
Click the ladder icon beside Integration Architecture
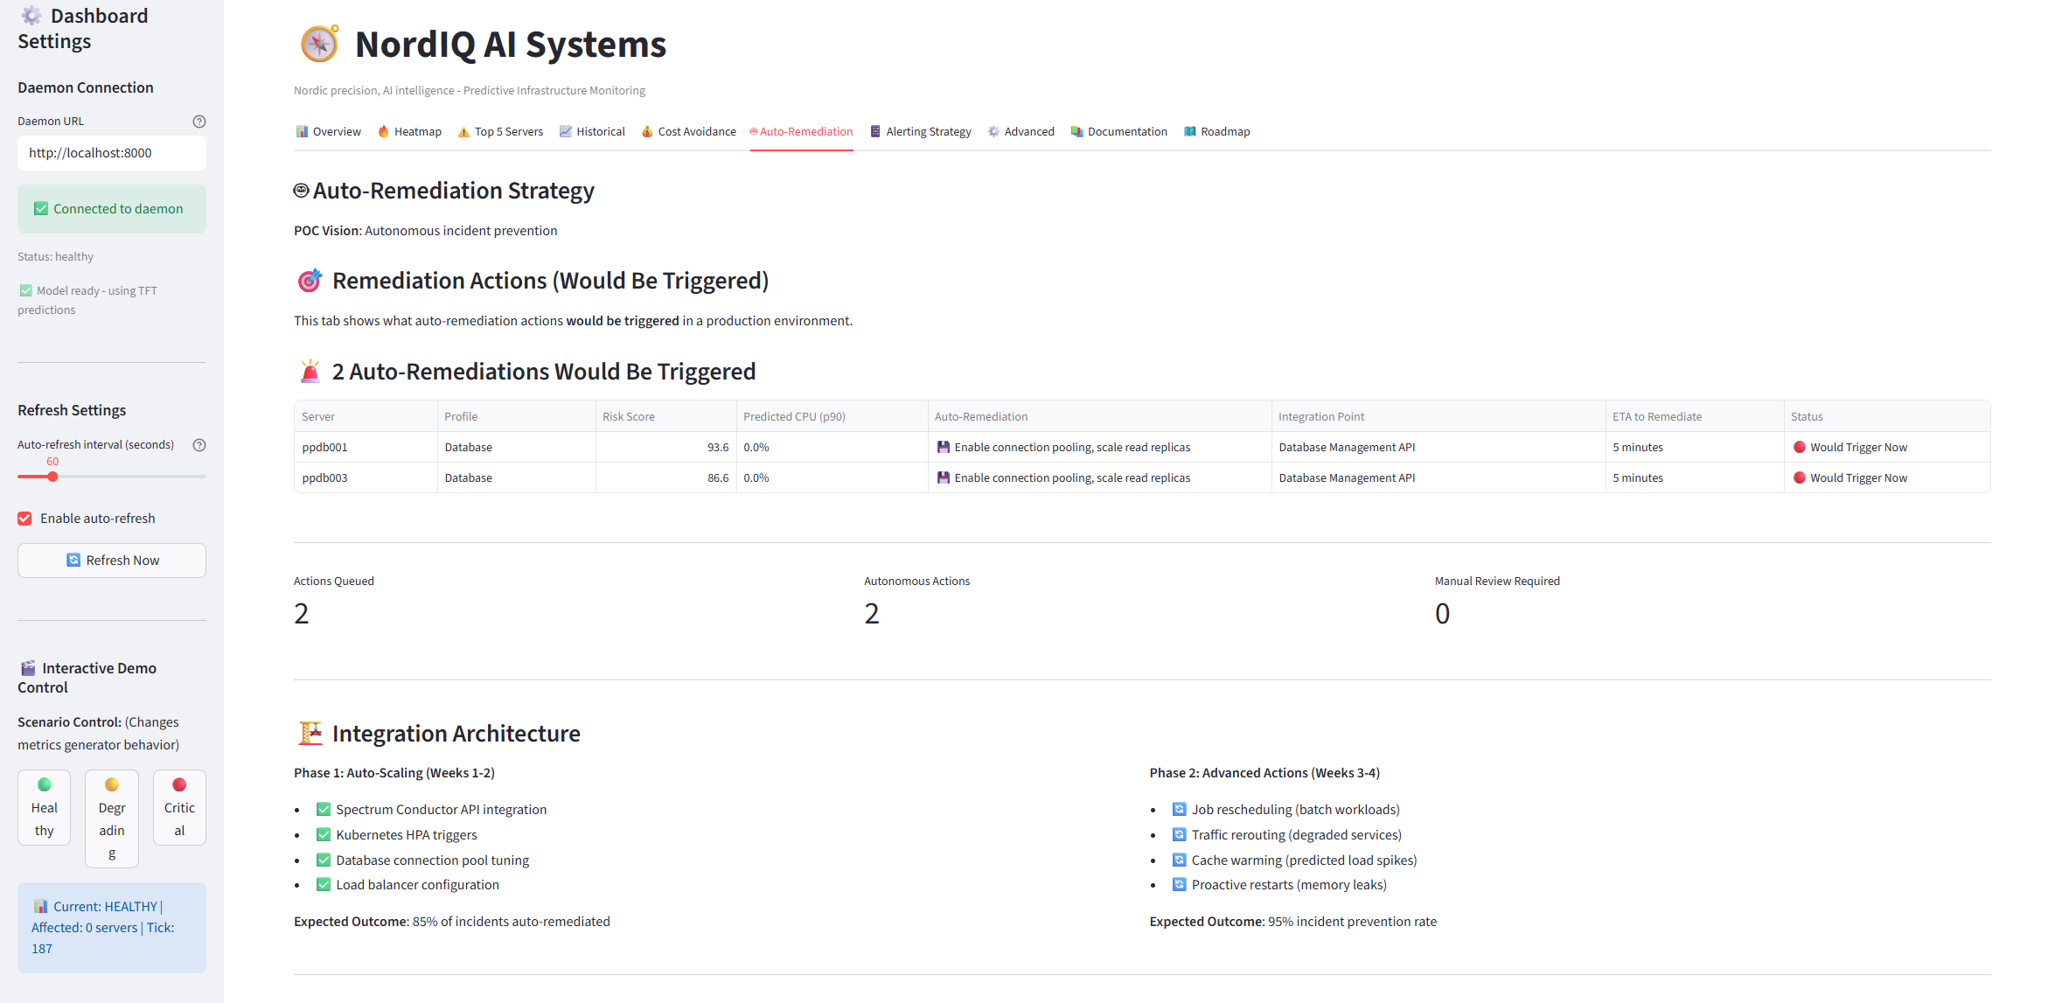pos(310,733)
